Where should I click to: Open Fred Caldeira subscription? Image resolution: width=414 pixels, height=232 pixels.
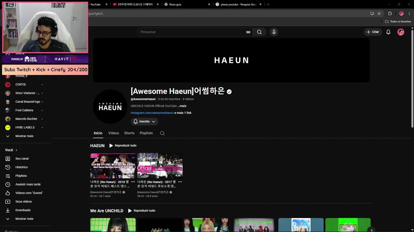pyautogui.click(x=24, y=110)
